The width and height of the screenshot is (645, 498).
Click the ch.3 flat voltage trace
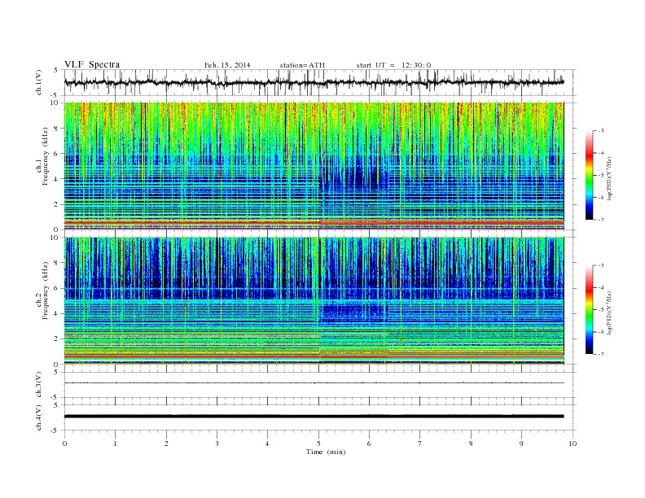click(x=314, y=383)
